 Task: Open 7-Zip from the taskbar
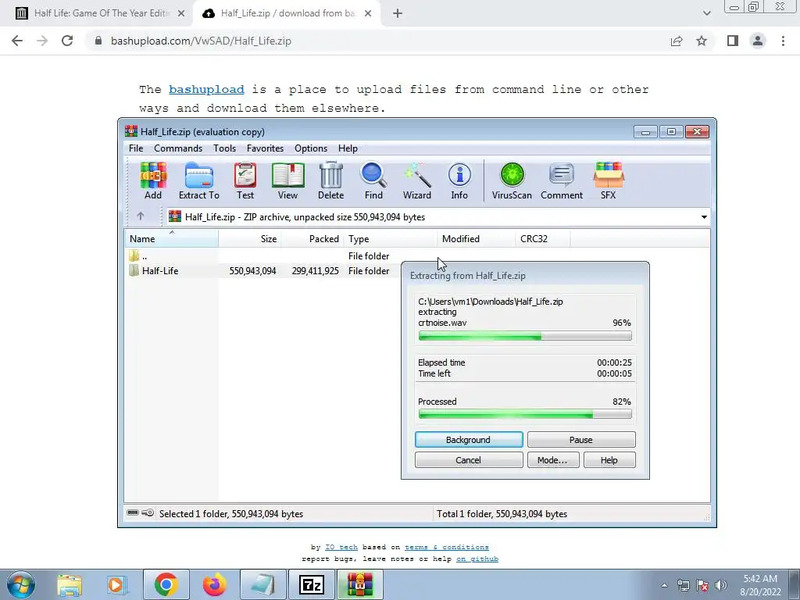click(x=312, y=584)
